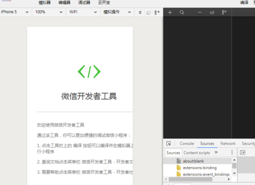
Task: Open the Content scripts tab
Action: pos(197,153)
